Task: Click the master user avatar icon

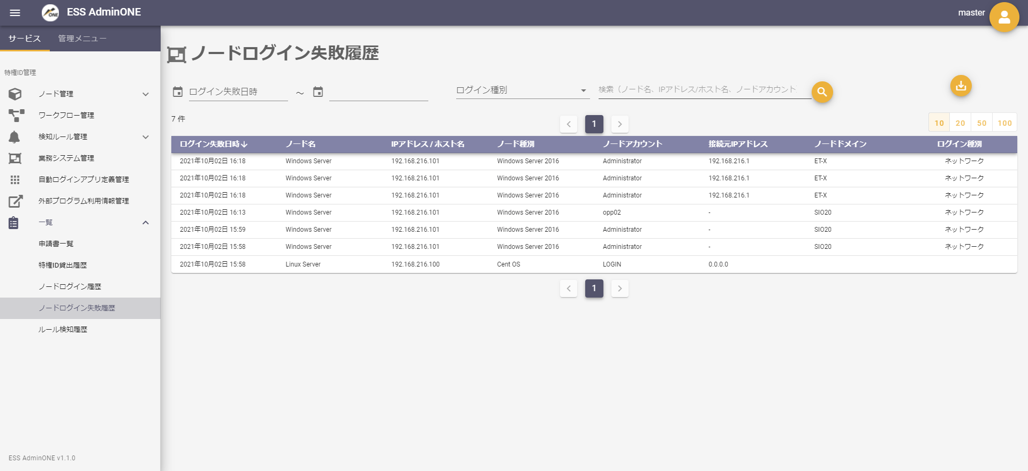Action: [x=1004, y=17]
